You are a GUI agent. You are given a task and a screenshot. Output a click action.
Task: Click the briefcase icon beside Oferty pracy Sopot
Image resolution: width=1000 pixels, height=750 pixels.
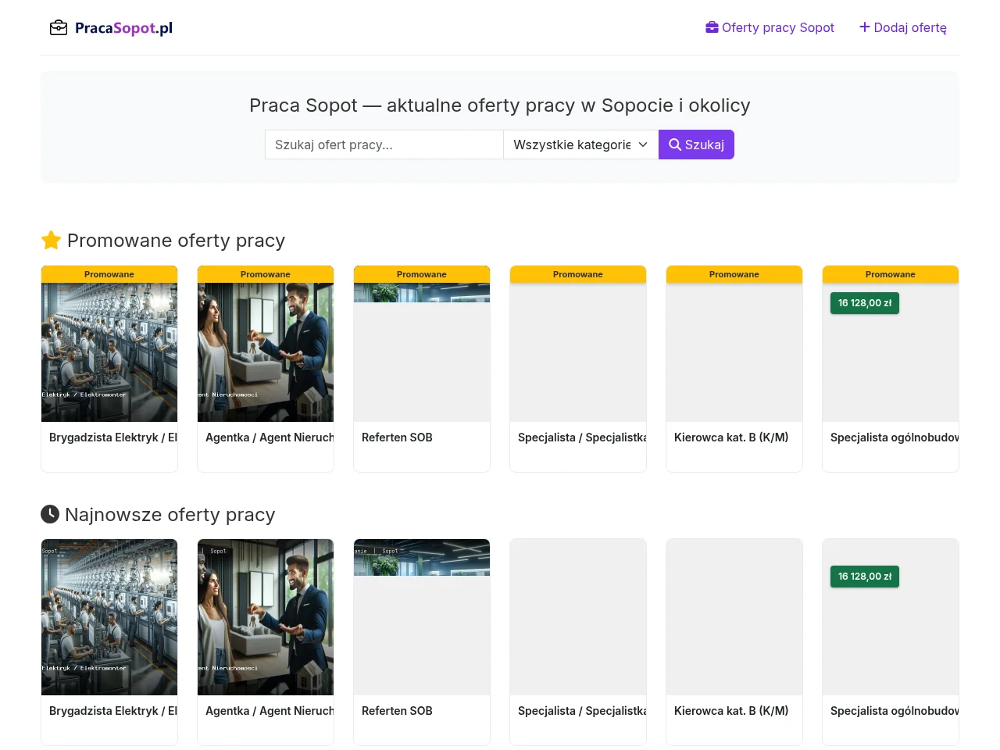click(712, 27)
